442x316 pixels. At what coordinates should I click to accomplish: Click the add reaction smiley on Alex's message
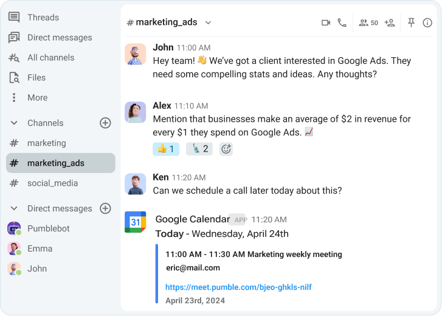pos(226,149)
